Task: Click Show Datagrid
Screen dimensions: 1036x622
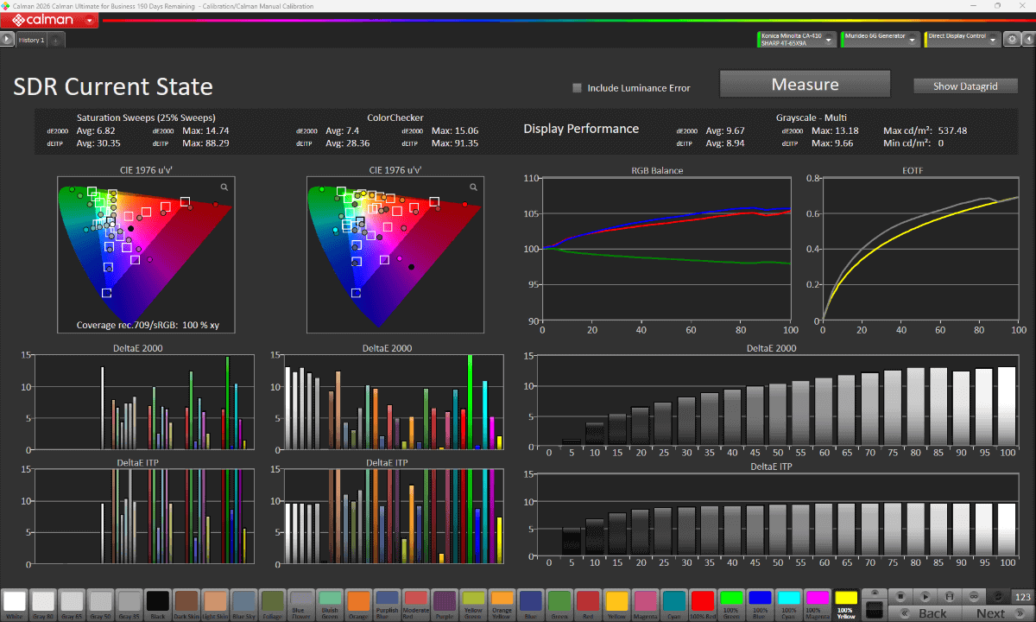Action: tap(965, 86)
